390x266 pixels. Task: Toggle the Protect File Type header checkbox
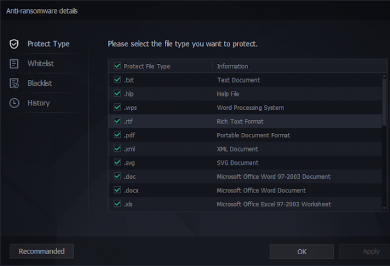[117, 66]
